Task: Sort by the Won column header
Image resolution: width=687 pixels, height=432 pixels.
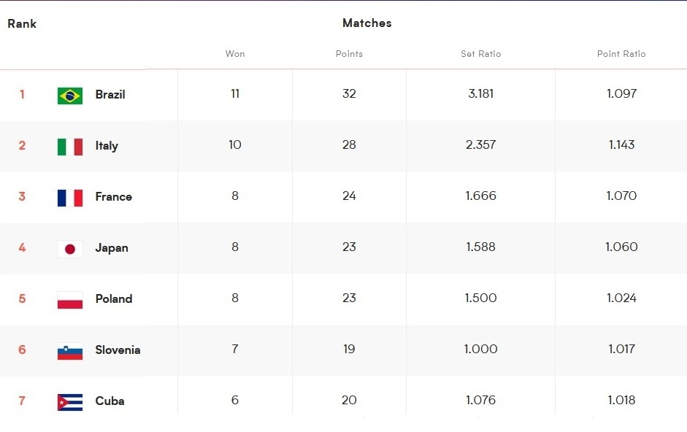Action: point(235,54)
